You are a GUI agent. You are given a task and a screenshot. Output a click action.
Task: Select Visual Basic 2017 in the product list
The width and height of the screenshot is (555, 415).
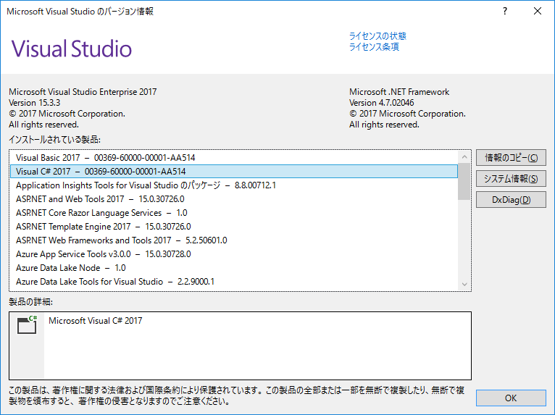[233, 158]
